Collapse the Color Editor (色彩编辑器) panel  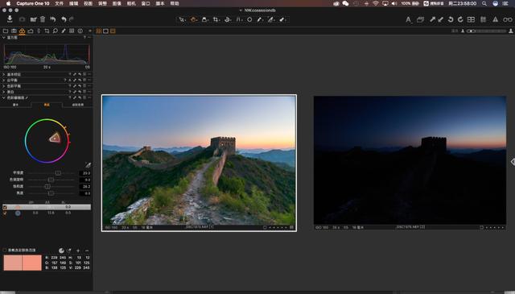tap(3, 97)
